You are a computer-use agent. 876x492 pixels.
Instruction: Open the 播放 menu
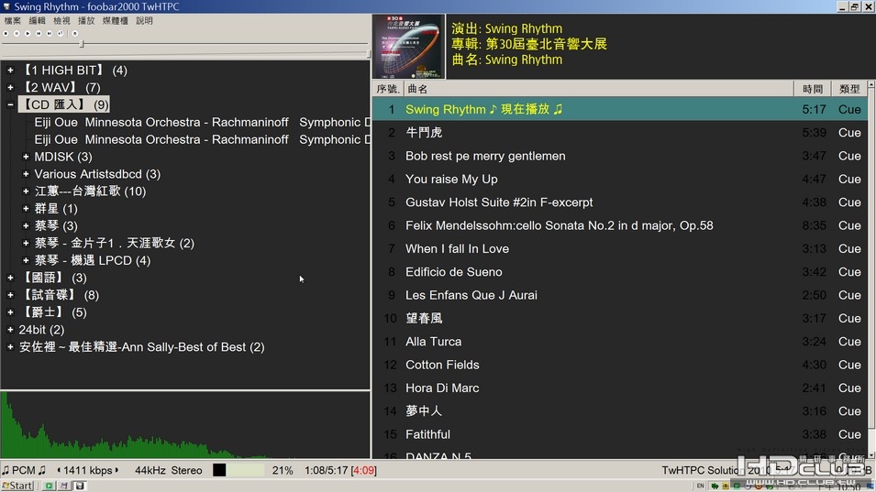pos(86,21)
